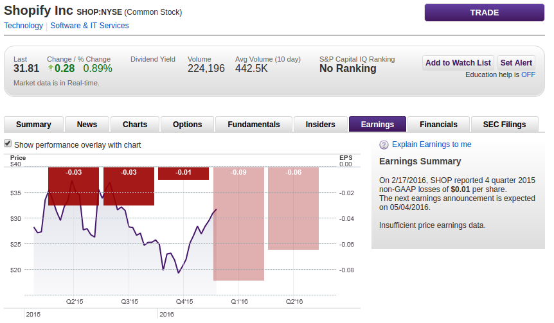Click the Set Alert button
554x323 pixels.
click(x=516, y=63)
